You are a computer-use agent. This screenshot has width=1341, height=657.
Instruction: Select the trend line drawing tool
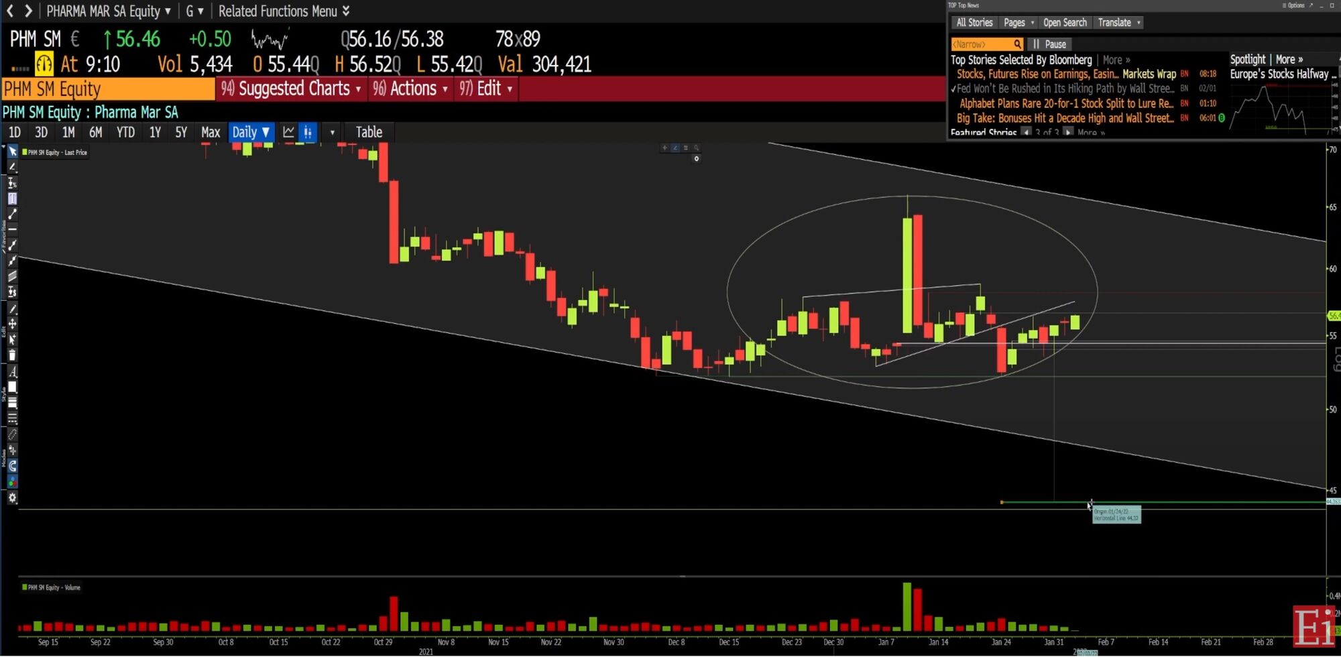click(12, 214)
